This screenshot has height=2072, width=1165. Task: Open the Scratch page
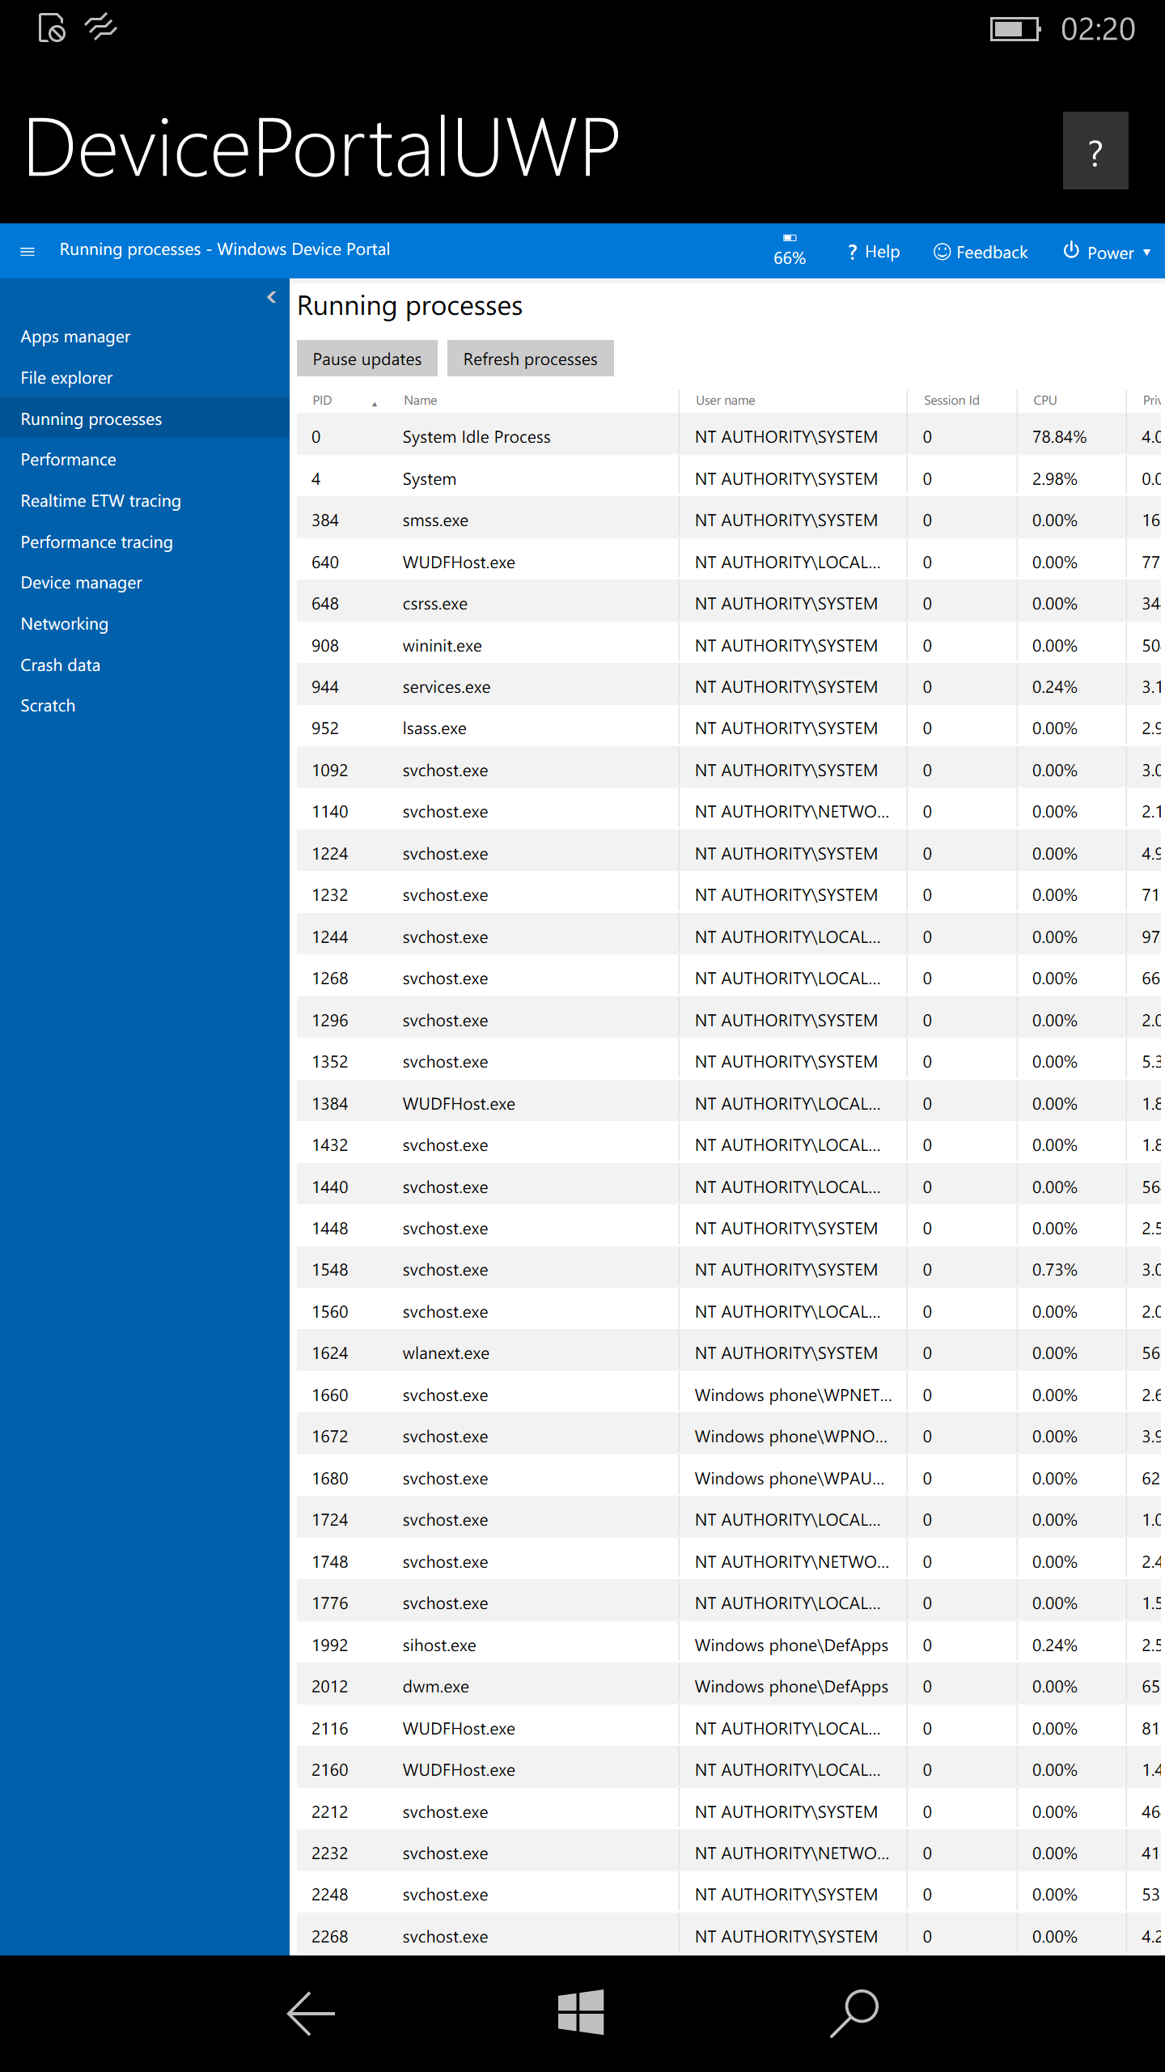[x=145, y=706]
